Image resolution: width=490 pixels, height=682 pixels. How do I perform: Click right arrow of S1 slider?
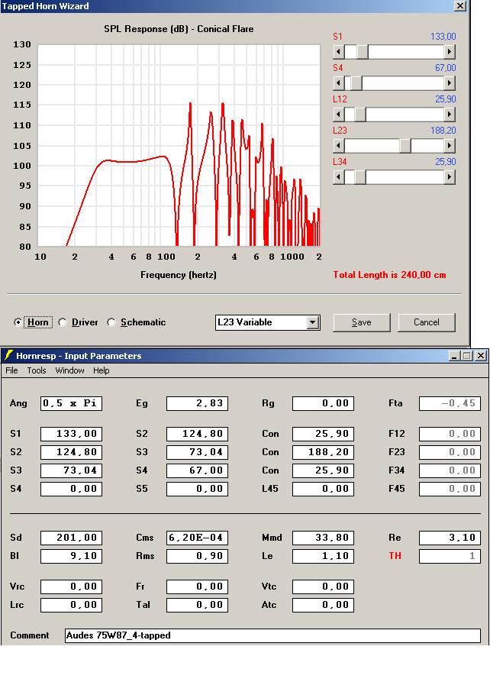coord(449,52)
